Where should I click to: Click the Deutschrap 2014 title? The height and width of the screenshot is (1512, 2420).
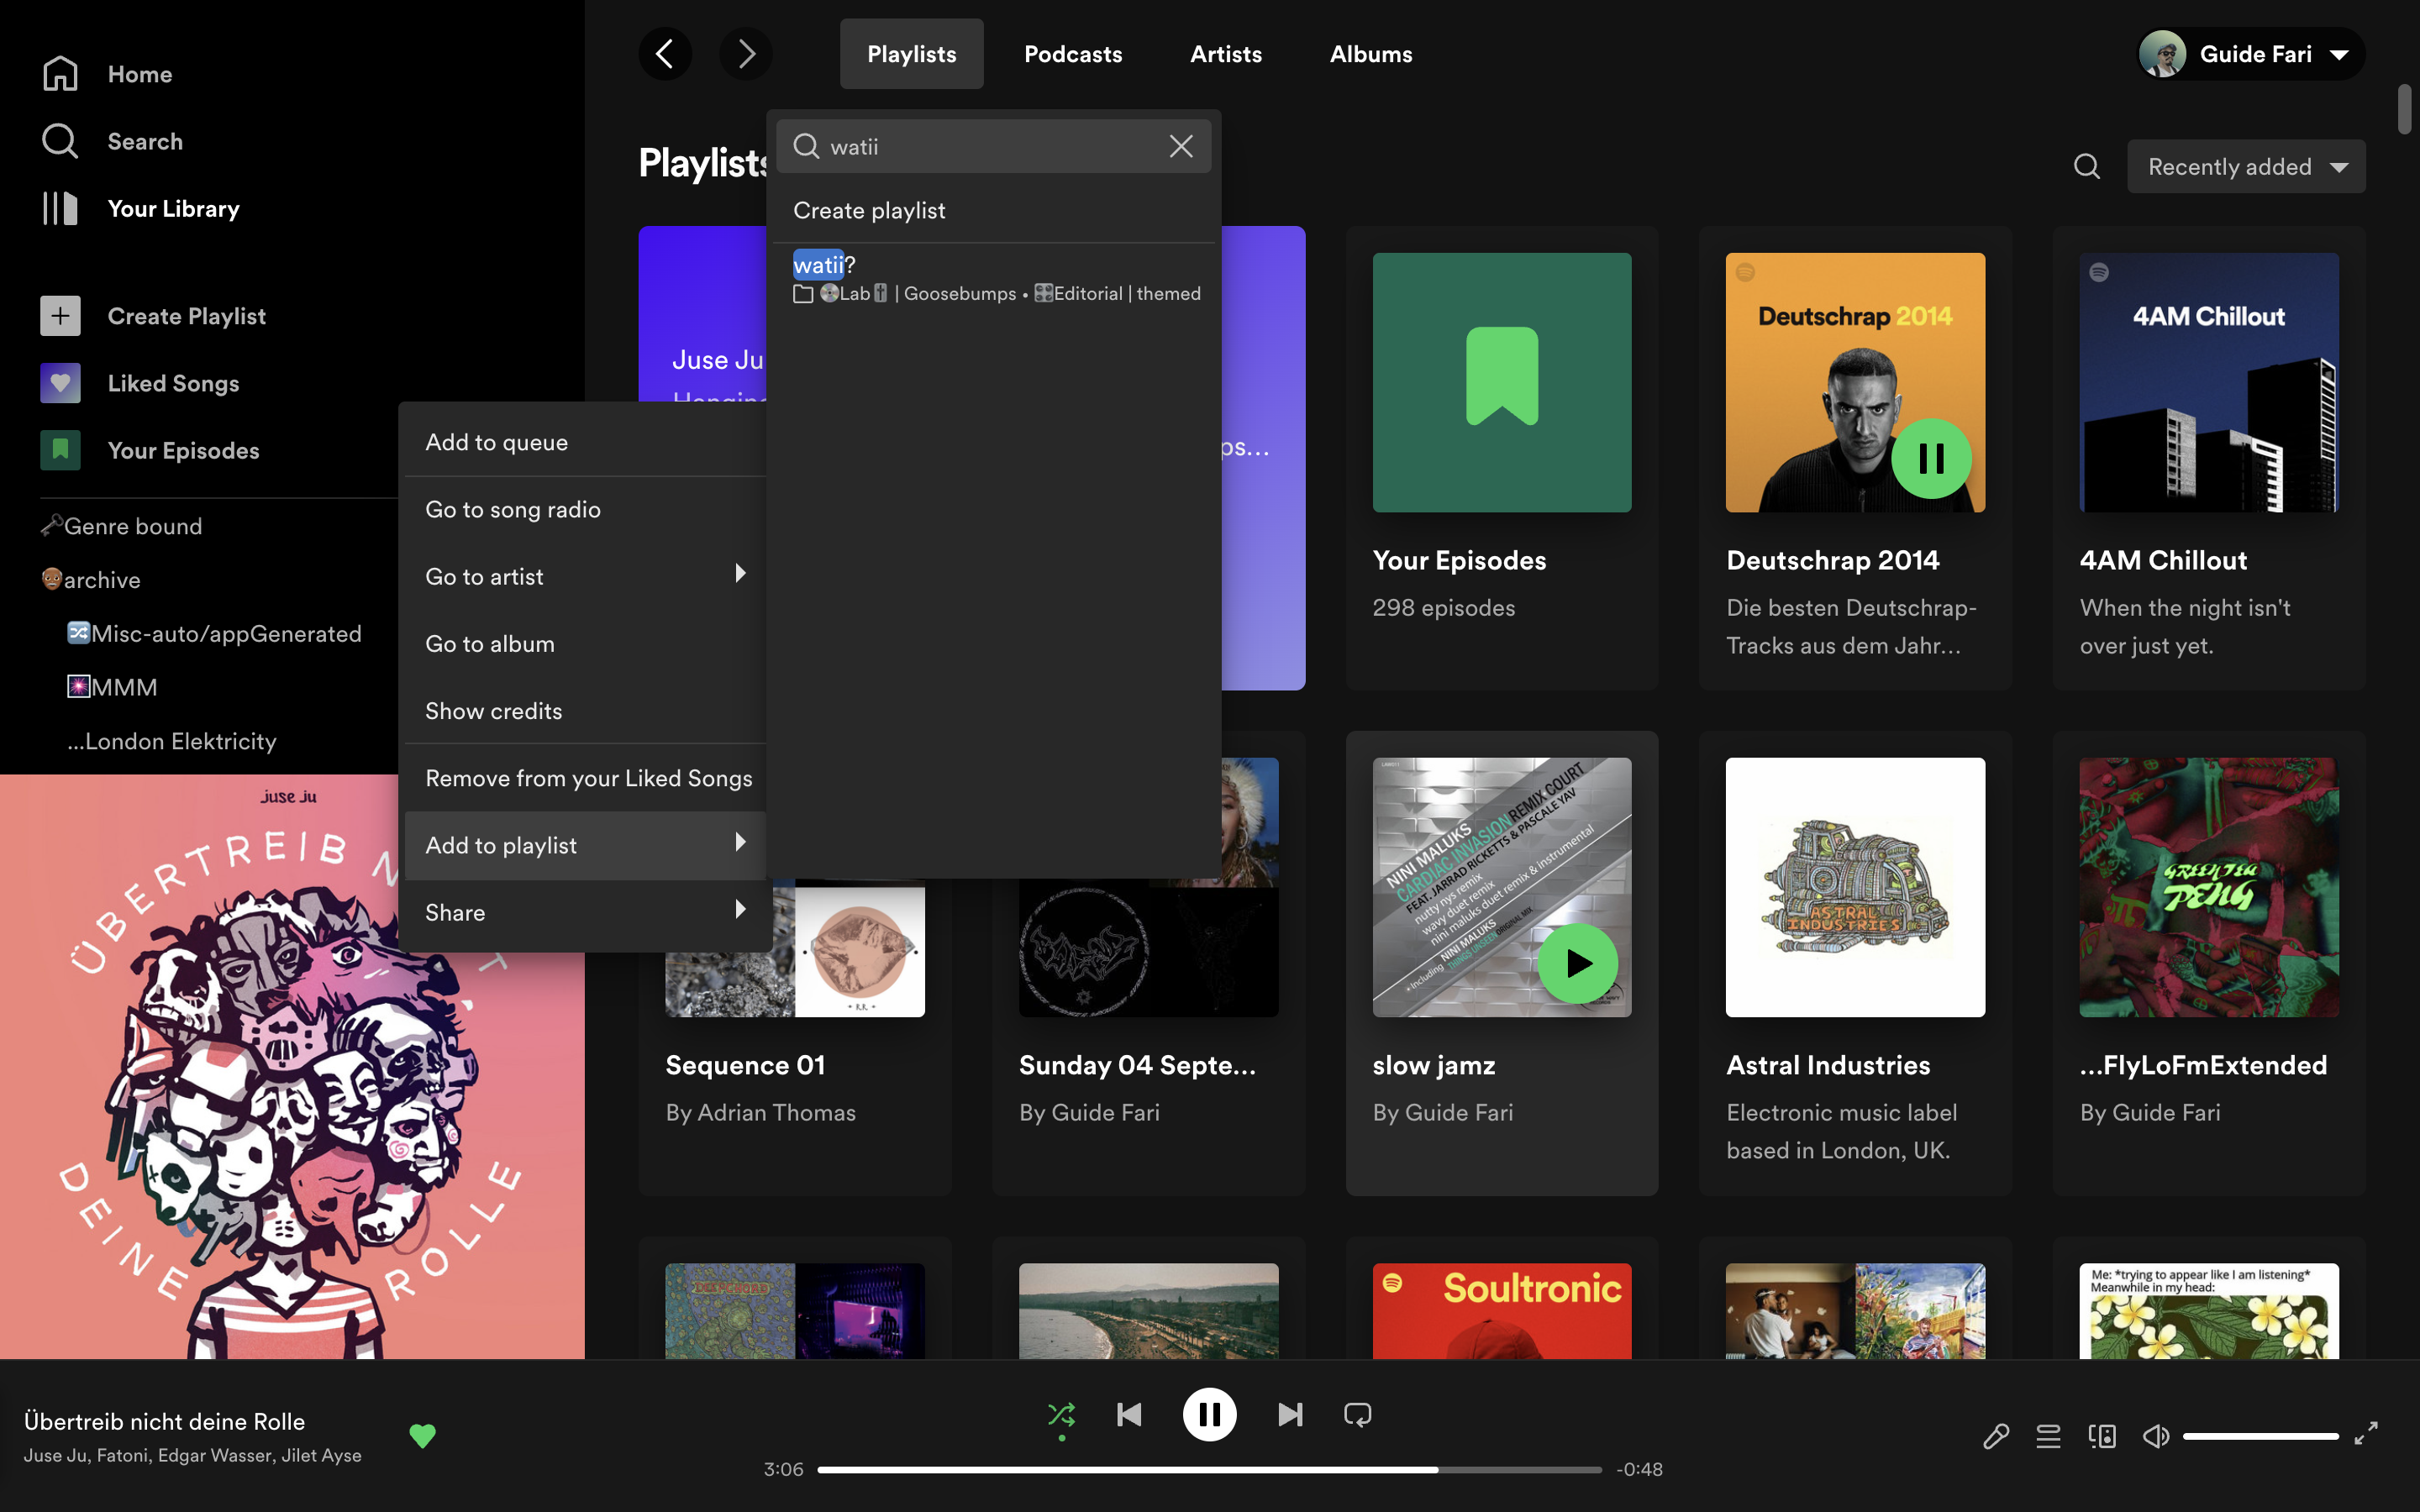pyautogui.click(x=1832, y=560)
